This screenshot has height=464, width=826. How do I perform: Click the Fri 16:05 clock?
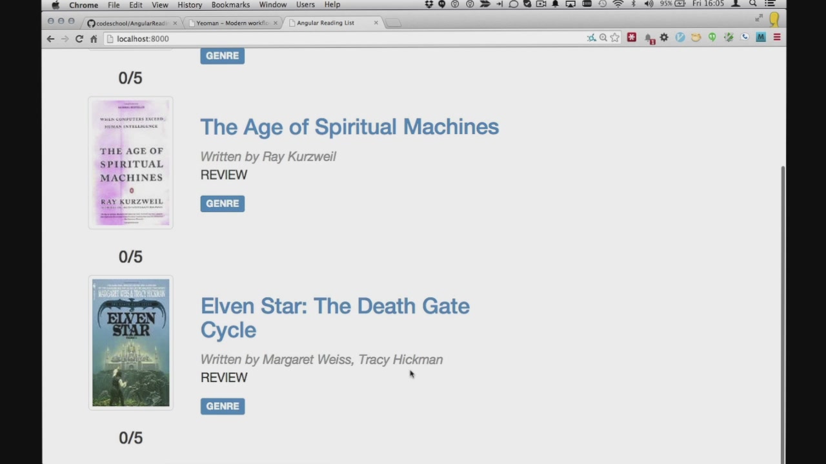point(708,5)
